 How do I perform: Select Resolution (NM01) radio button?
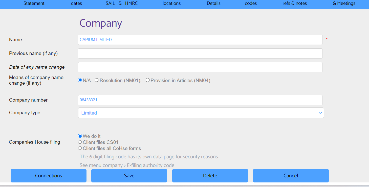97,80
